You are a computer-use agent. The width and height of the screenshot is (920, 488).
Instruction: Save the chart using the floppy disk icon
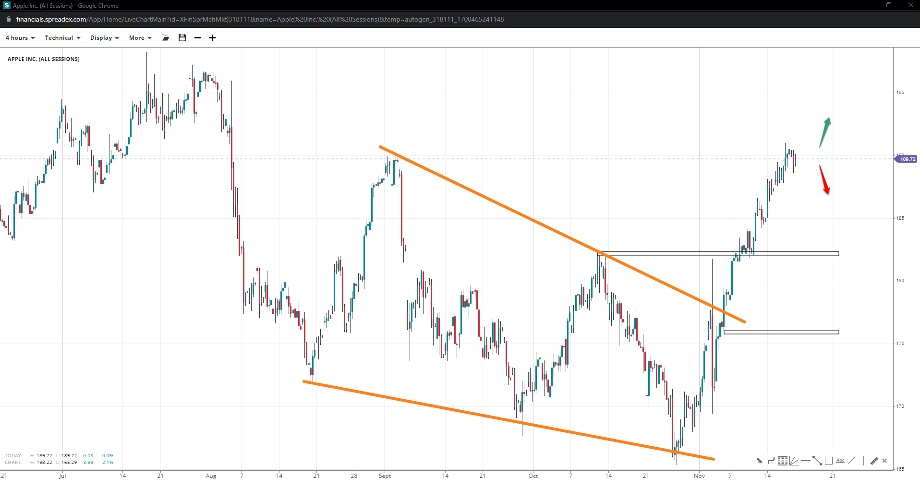pos(182,38)
